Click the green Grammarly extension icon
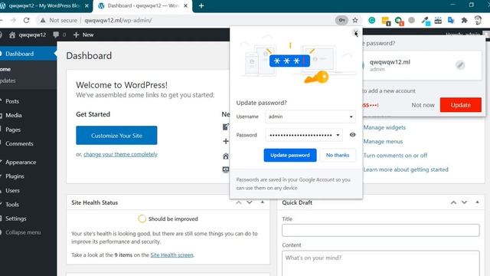Viewport: 490px width, 276px height. (372, 21)
